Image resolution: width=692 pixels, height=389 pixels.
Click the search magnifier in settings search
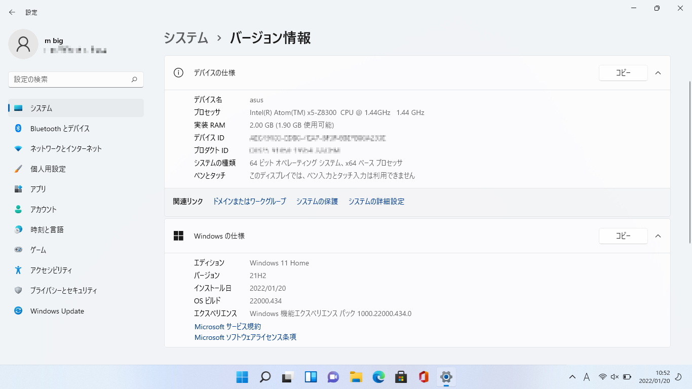tap(134, 80)
